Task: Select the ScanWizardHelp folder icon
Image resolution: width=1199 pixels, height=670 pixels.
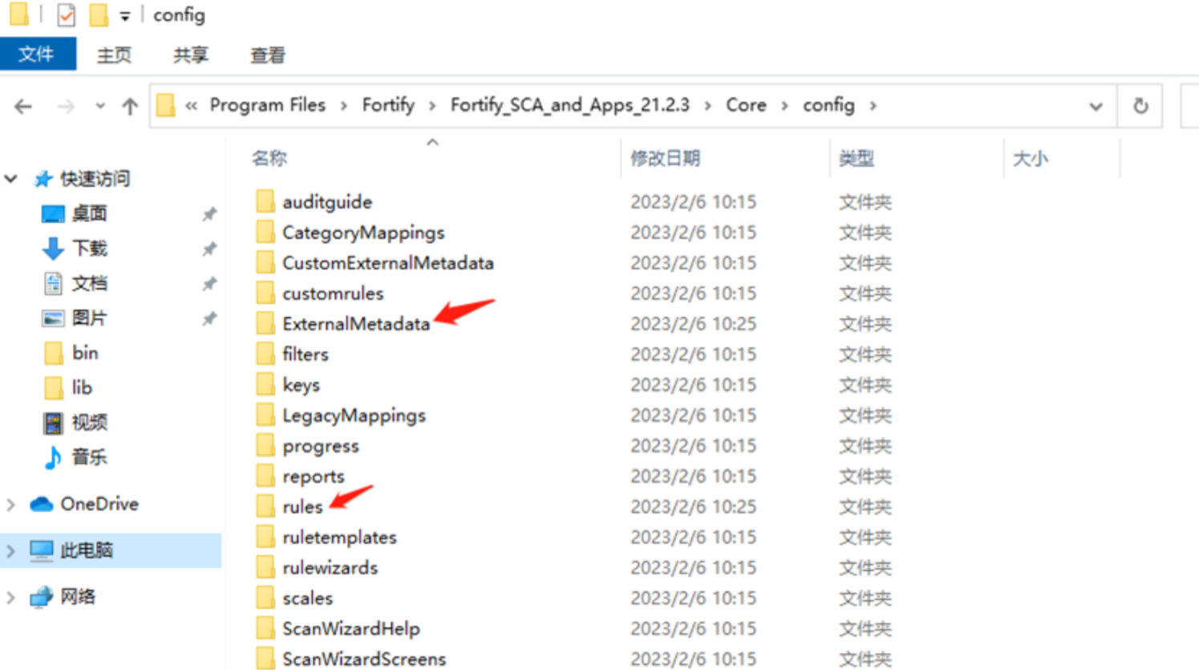Action: pos(265,628)
